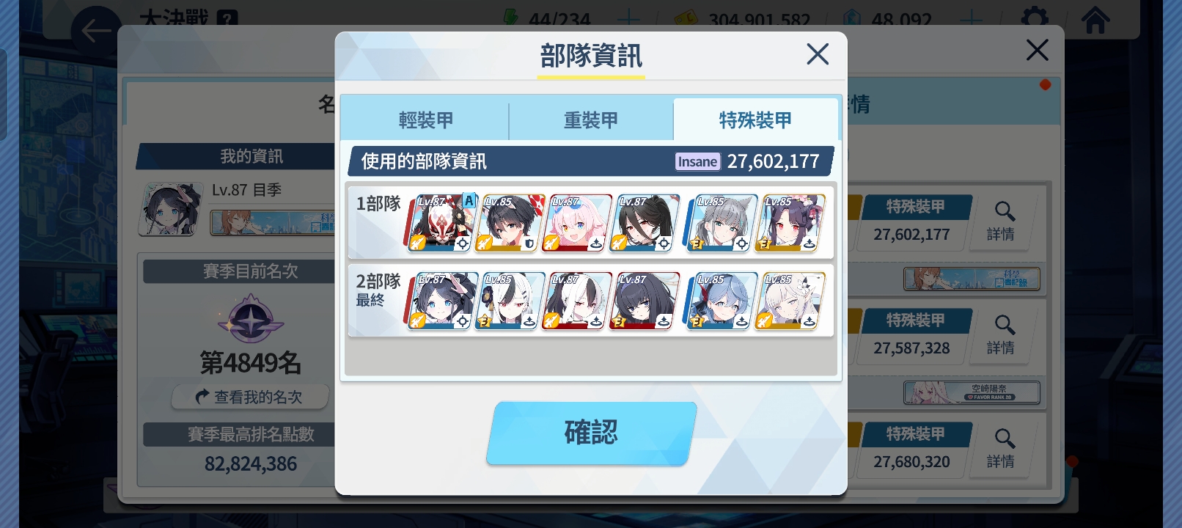The height and width of the screenshot is (528, 1182).
Task: Select the 特殊裝甲 tab
Action: [755, 120]
